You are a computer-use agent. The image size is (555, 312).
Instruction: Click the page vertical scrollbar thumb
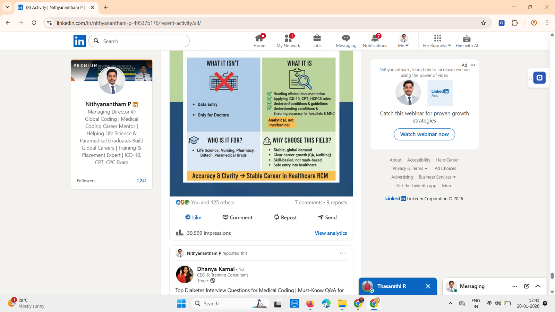click(x=552, y=276)
